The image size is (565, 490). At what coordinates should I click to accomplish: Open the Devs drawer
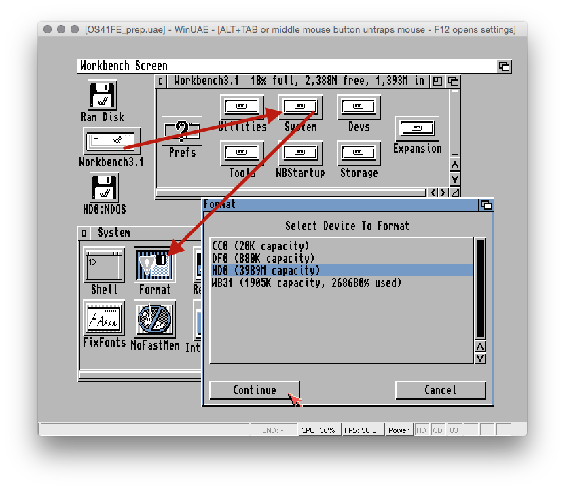pos(359,107)
